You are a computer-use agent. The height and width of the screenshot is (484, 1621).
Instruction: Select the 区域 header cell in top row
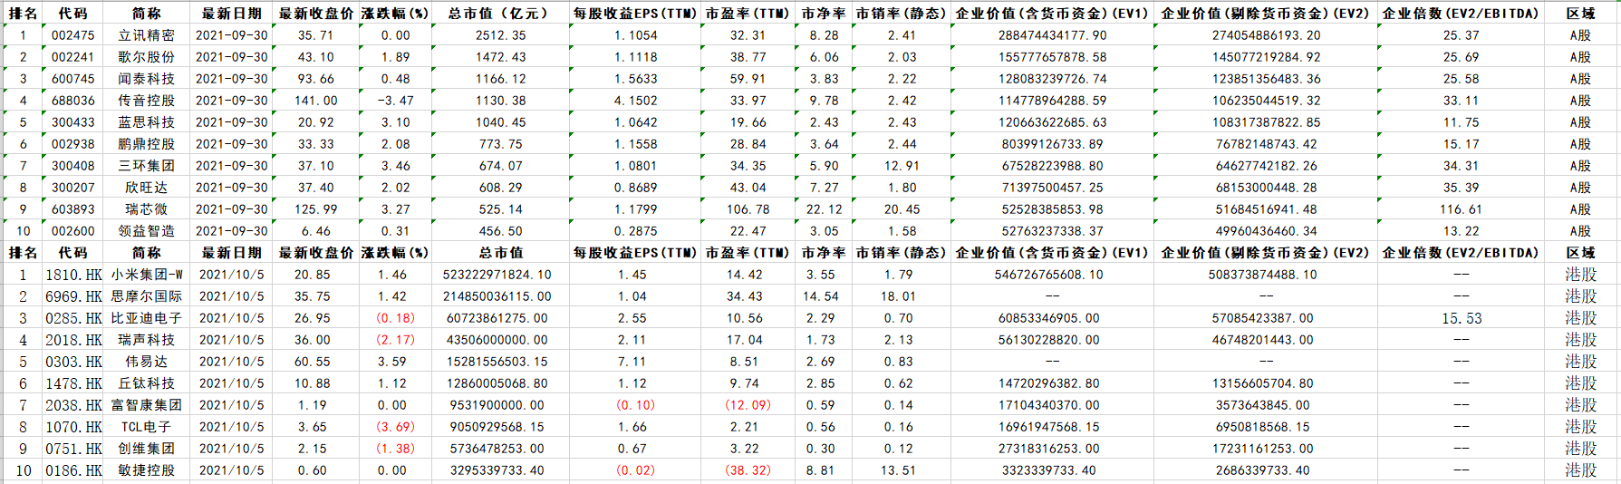[x=1580, y=14]
